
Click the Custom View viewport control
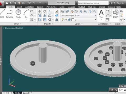pyautogui.click(x=10, y=28)
